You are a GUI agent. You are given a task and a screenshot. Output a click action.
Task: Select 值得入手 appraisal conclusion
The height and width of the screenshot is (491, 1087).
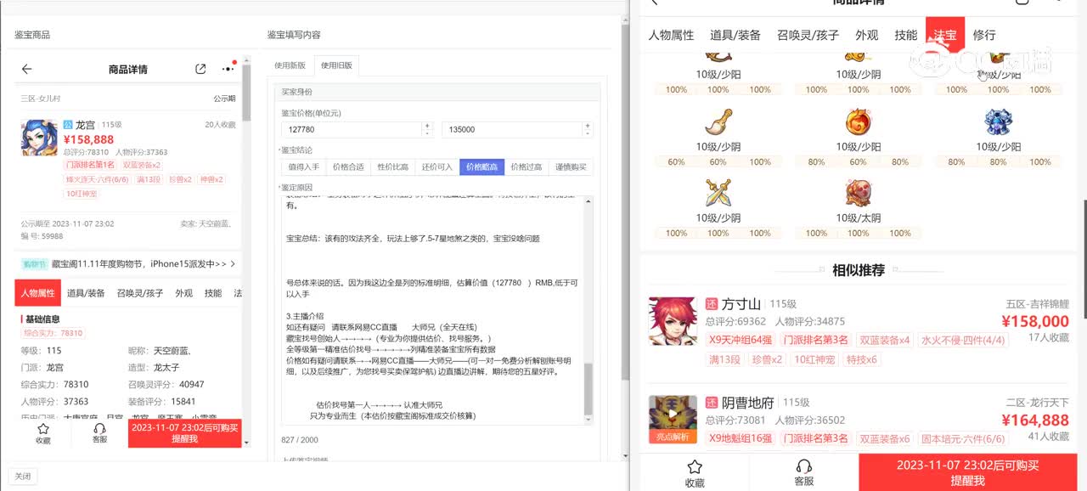click(304, 167)
